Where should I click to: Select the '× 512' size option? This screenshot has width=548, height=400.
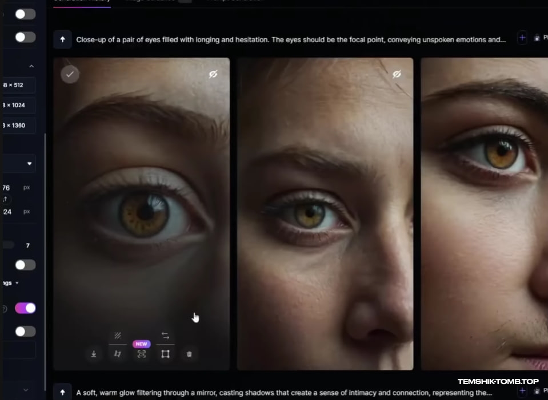(x=18, y=85)
